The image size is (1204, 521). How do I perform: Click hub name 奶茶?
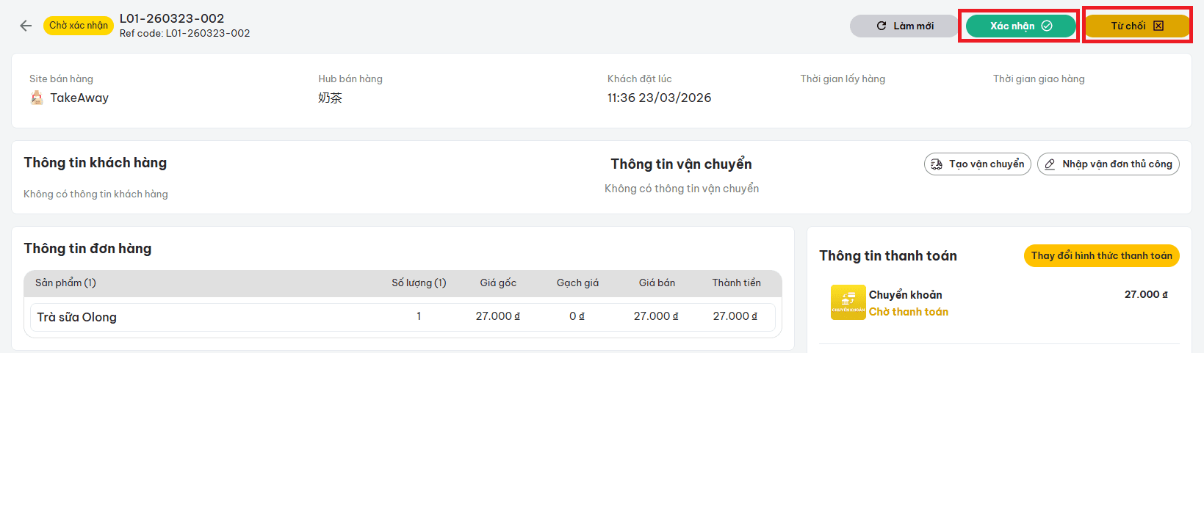click(x=330, y=98)
